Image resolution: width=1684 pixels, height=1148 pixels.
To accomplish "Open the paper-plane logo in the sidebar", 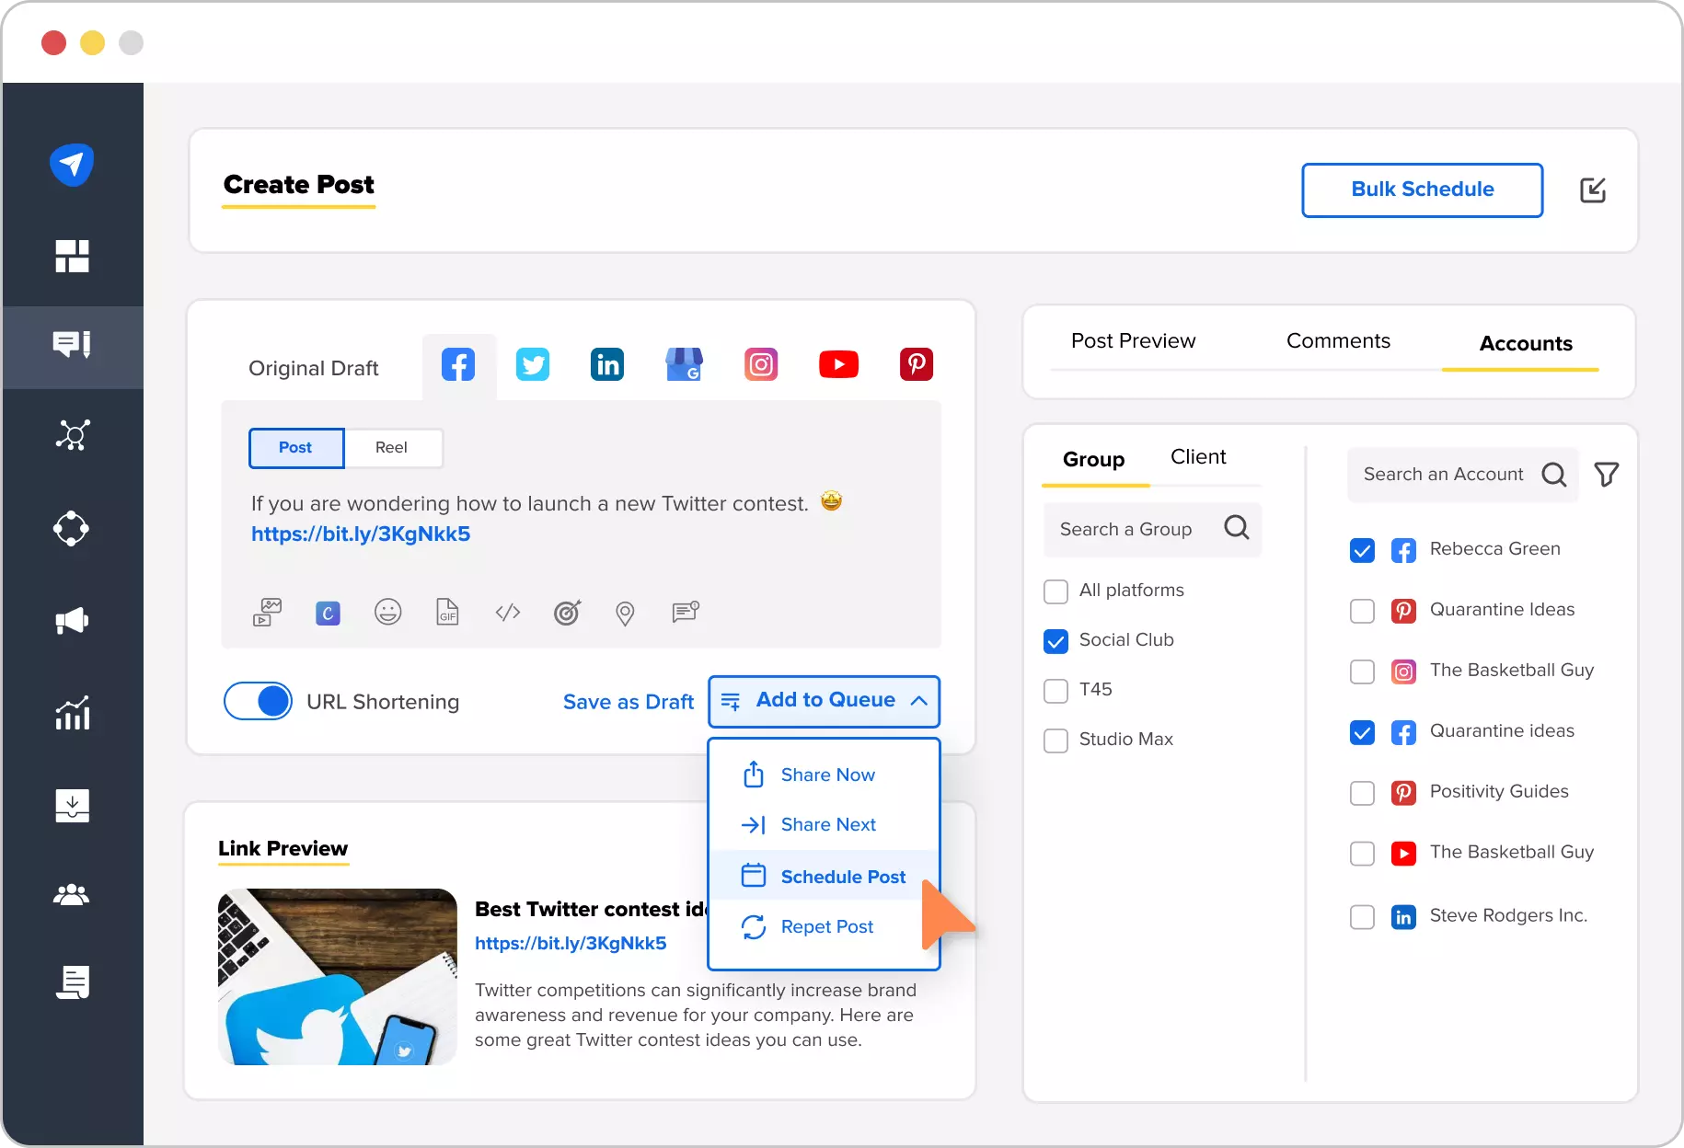I will (x=72, y=165).
